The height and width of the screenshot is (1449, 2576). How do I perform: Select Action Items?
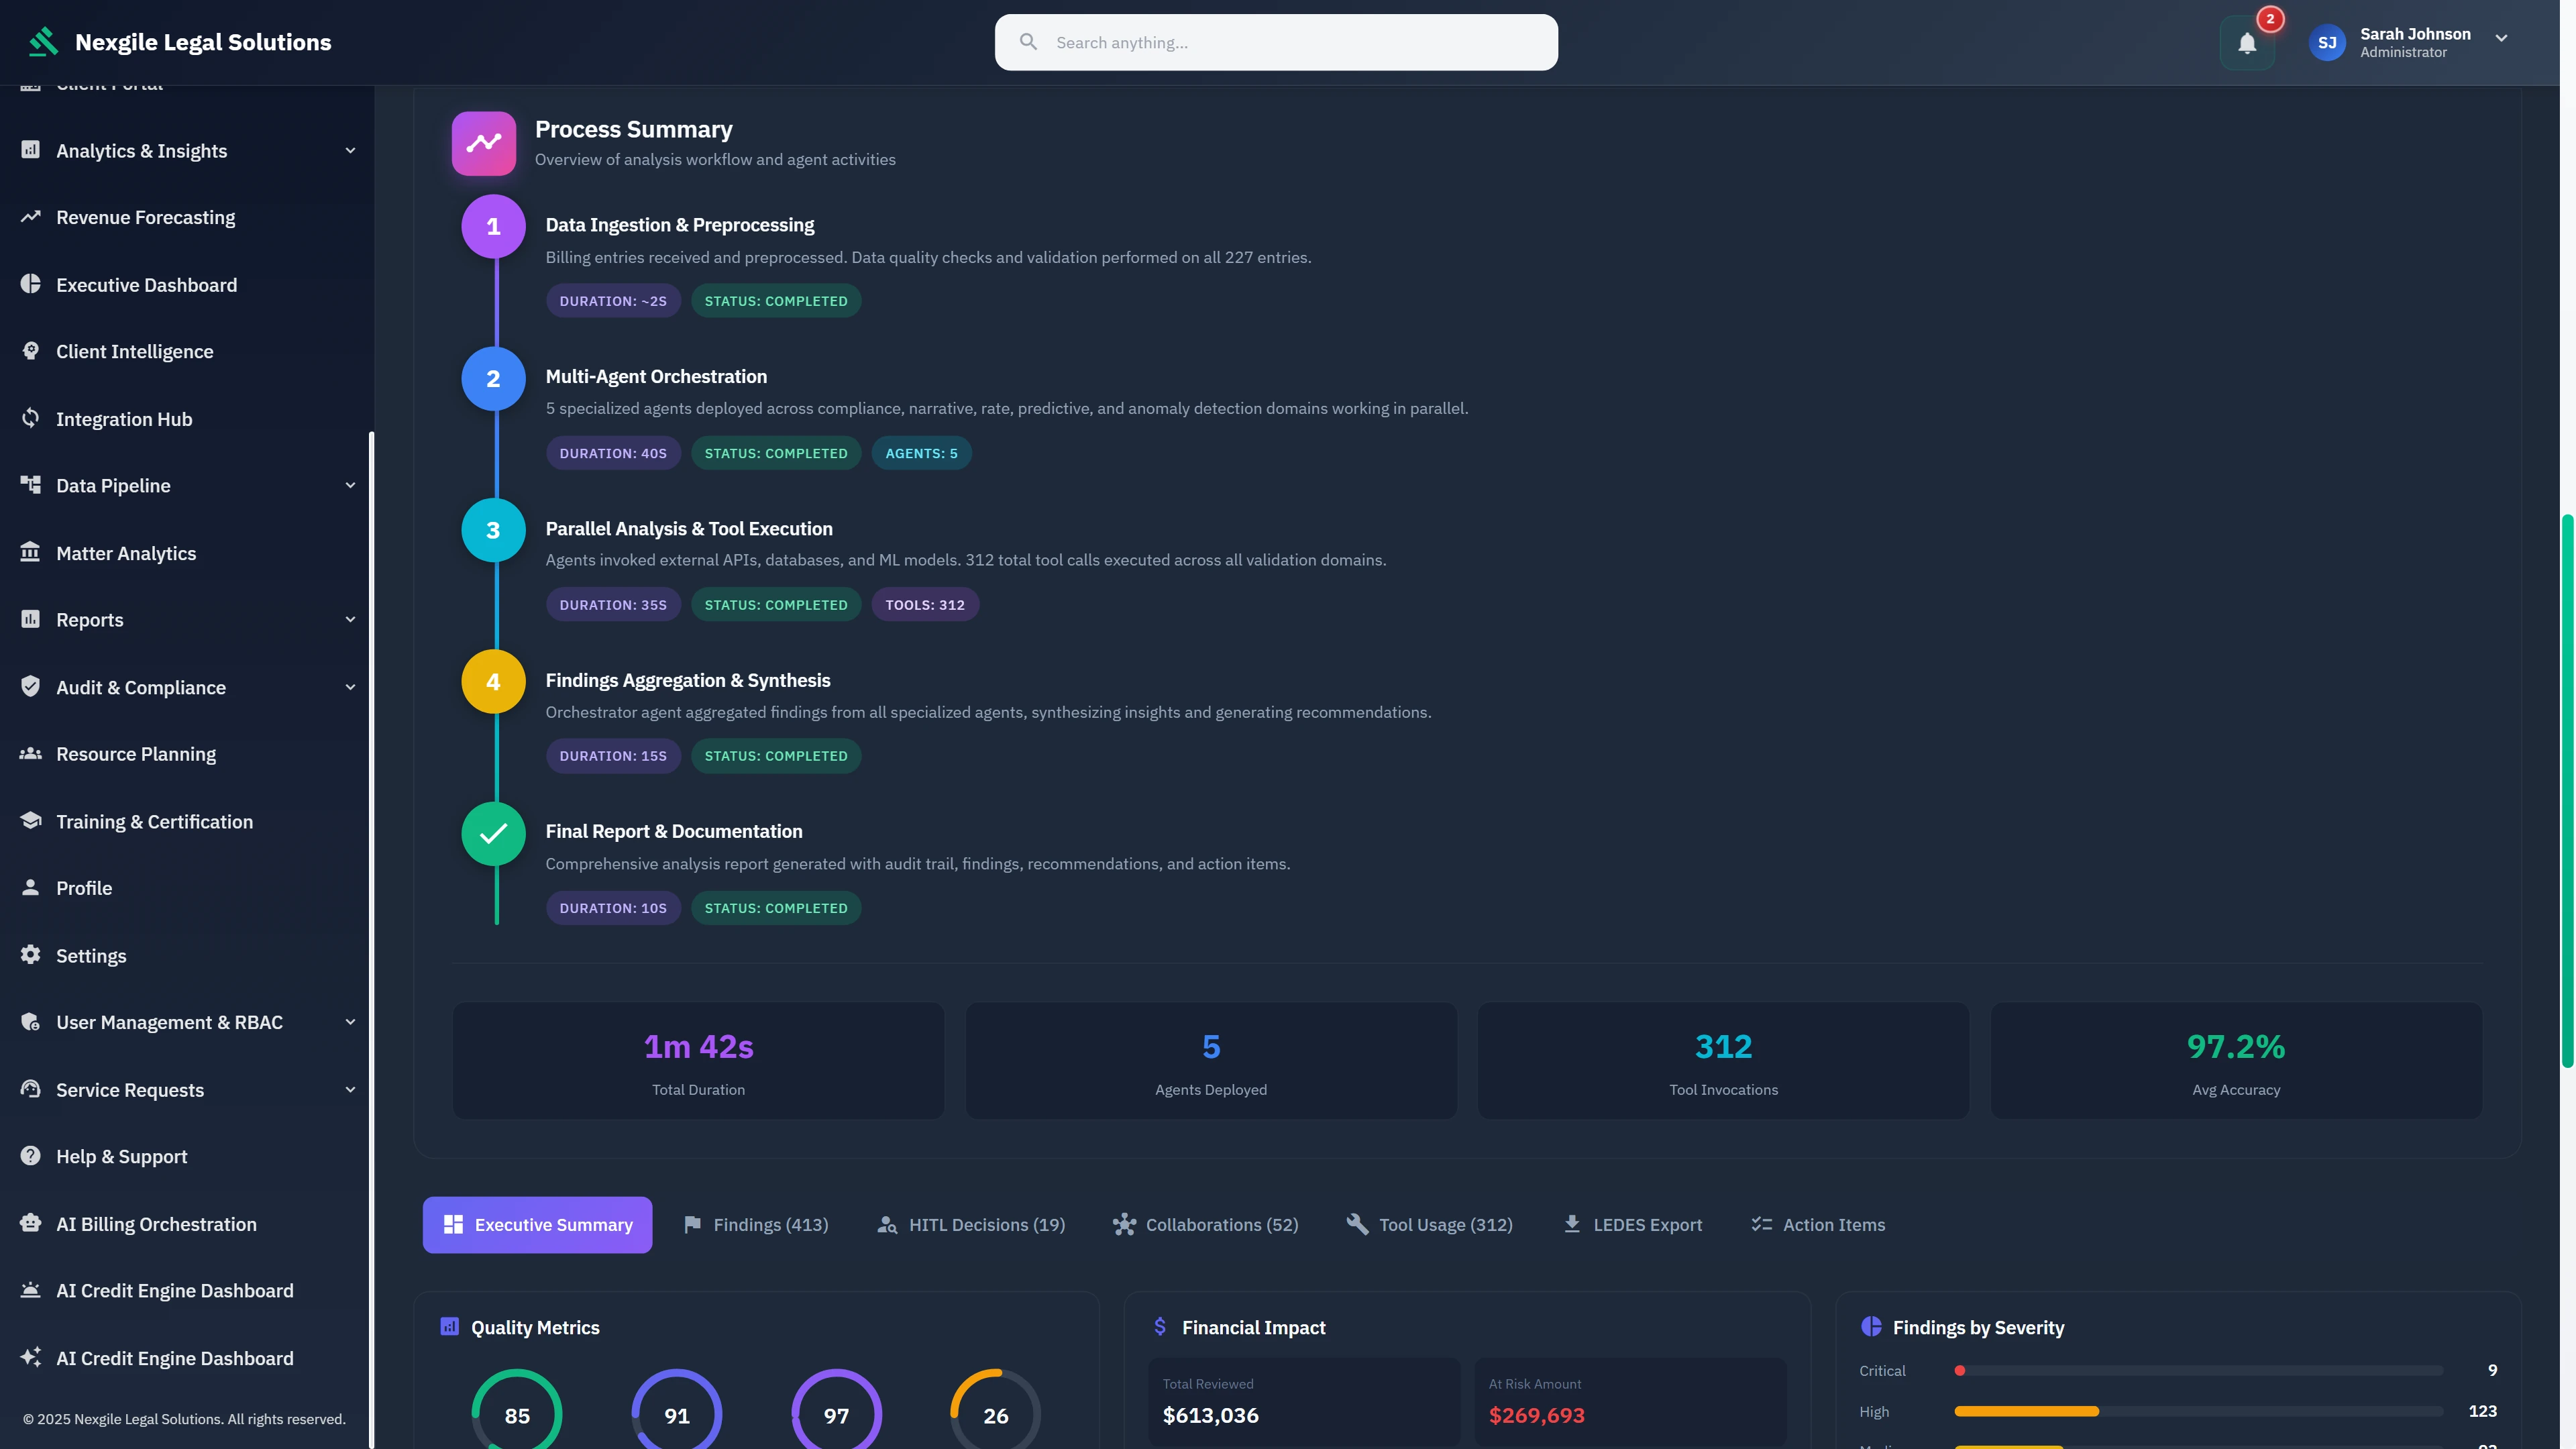pos(1817,1224)
